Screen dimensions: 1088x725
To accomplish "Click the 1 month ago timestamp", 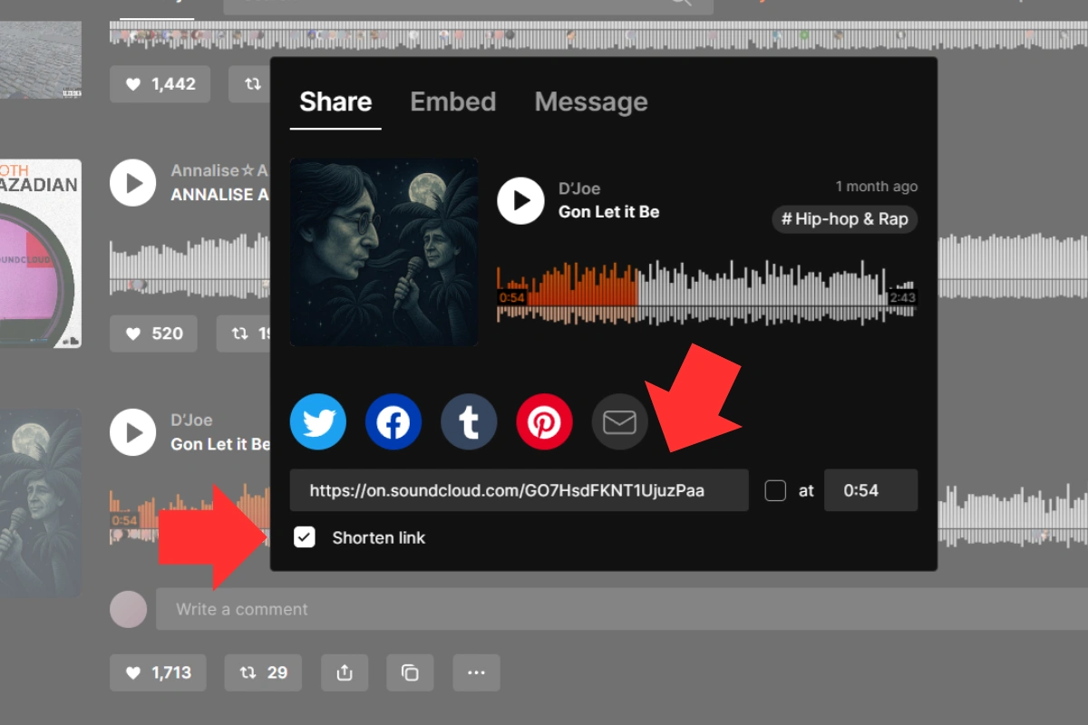I will point(877,187).
